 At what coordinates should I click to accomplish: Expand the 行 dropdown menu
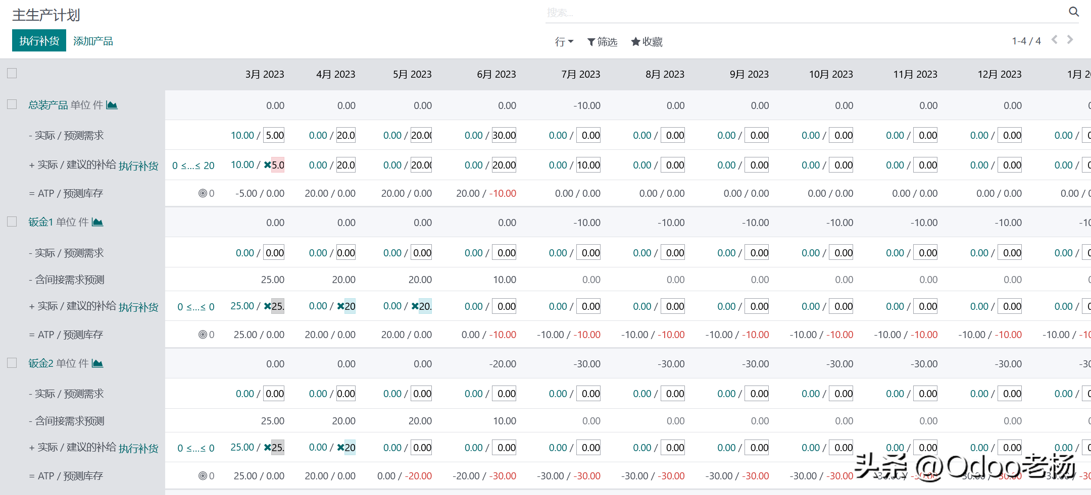(x=564, y=42)
